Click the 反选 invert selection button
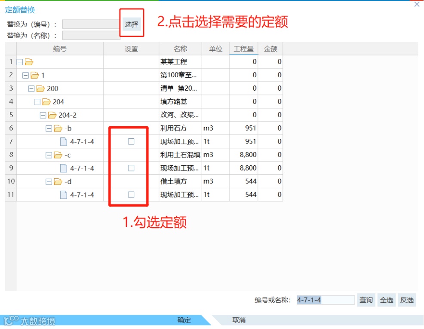Screen dimensions: 424x329 click(407, 300)
